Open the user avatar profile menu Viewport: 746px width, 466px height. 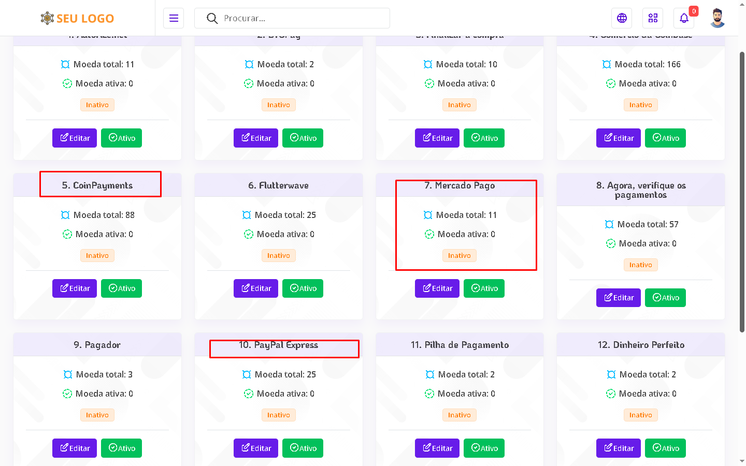pos(717,18)
